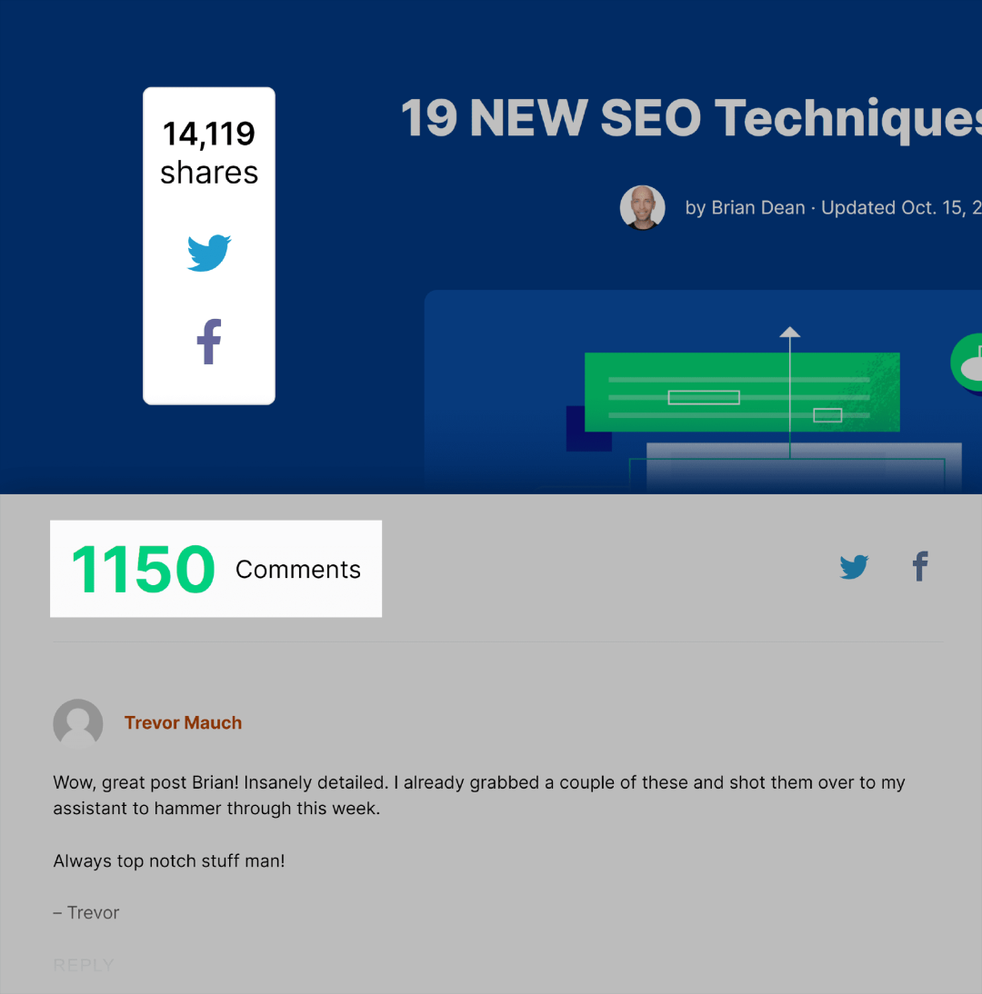982x994 pixels.
Task: Click Trevor Mauch's gray avatar placeholder
Action: 78,723
